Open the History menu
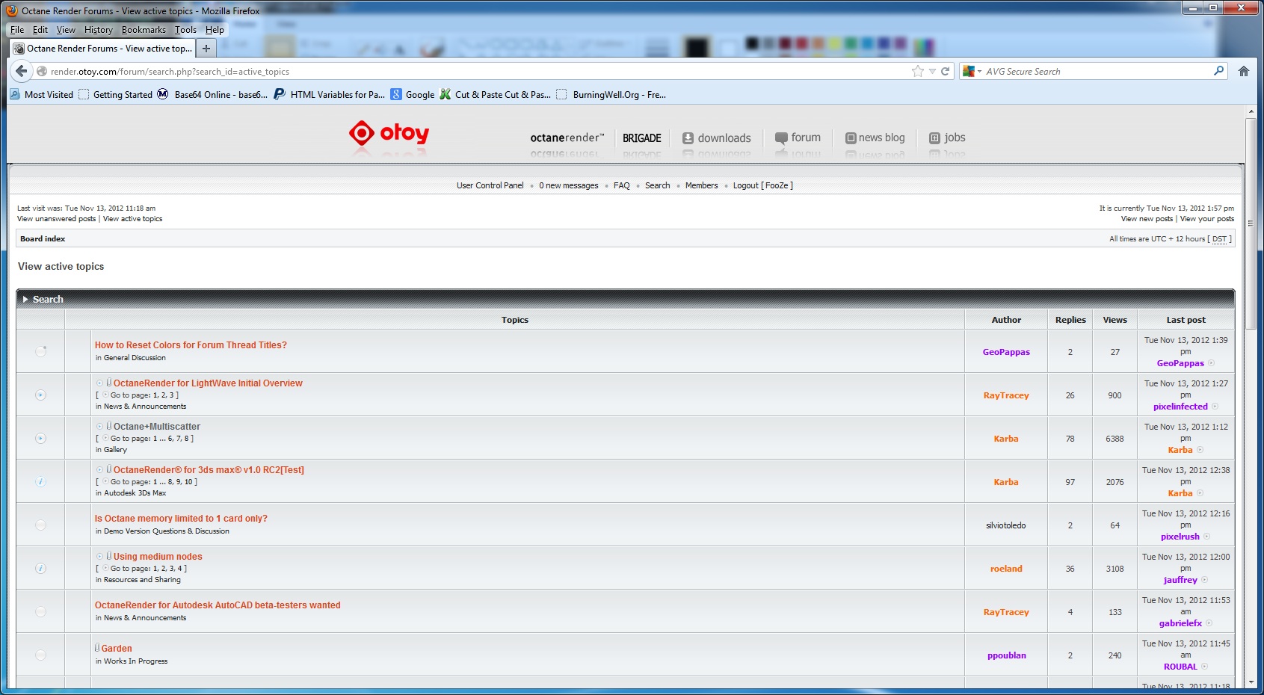 [98, 30]
